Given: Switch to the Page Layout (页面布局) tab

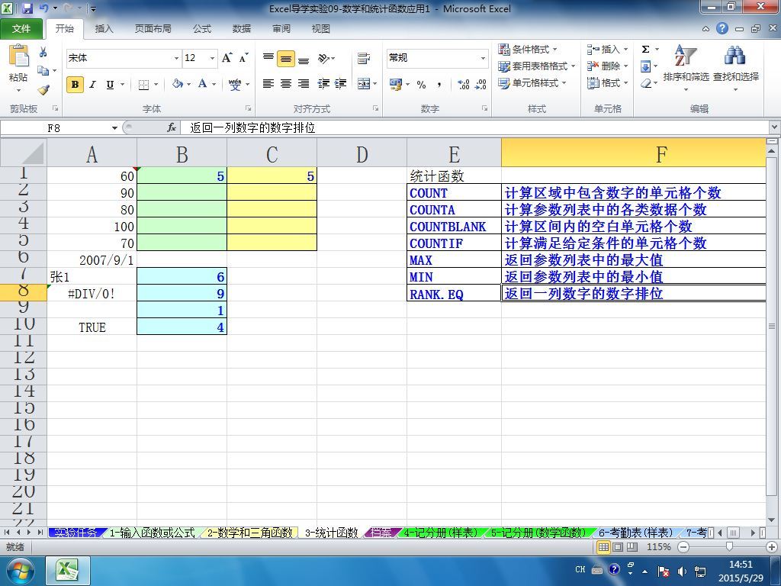Looking at the screenshot, I should click(x=153, y=29).
